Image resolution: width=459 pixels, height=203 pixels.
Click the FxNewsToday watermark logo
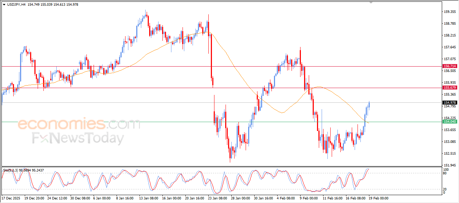pyautogui.click(x=78, y=138)
